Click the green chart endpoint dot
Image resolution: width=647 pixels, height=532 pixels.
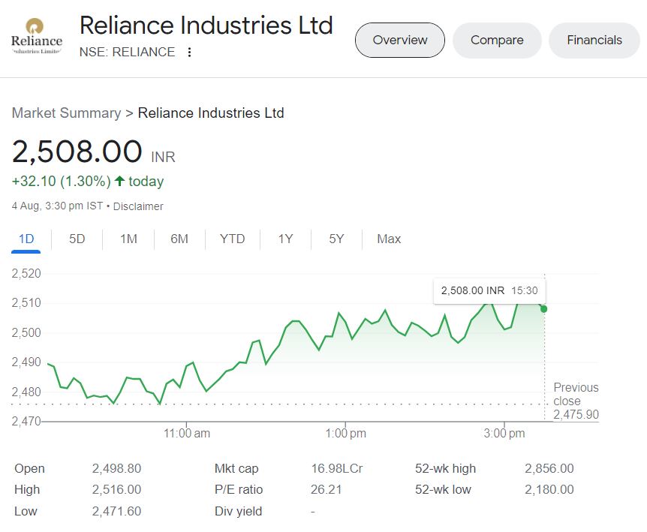(x=543, y=309)
